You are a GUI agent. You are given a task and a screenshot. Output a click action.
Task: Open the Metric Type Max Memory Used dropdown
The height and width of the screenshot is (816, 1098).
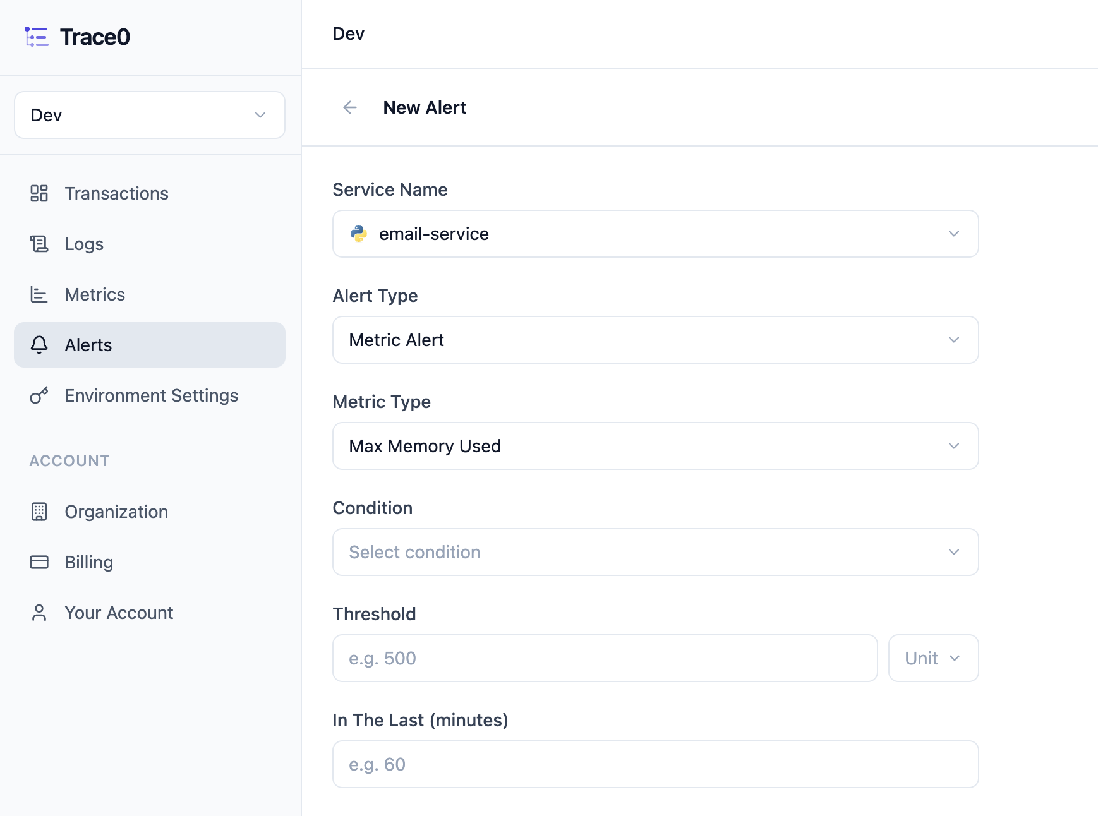(x=656, y=446)
